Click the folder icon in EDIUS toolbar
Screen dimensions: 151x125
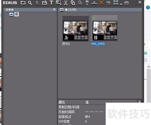(23, 3)
